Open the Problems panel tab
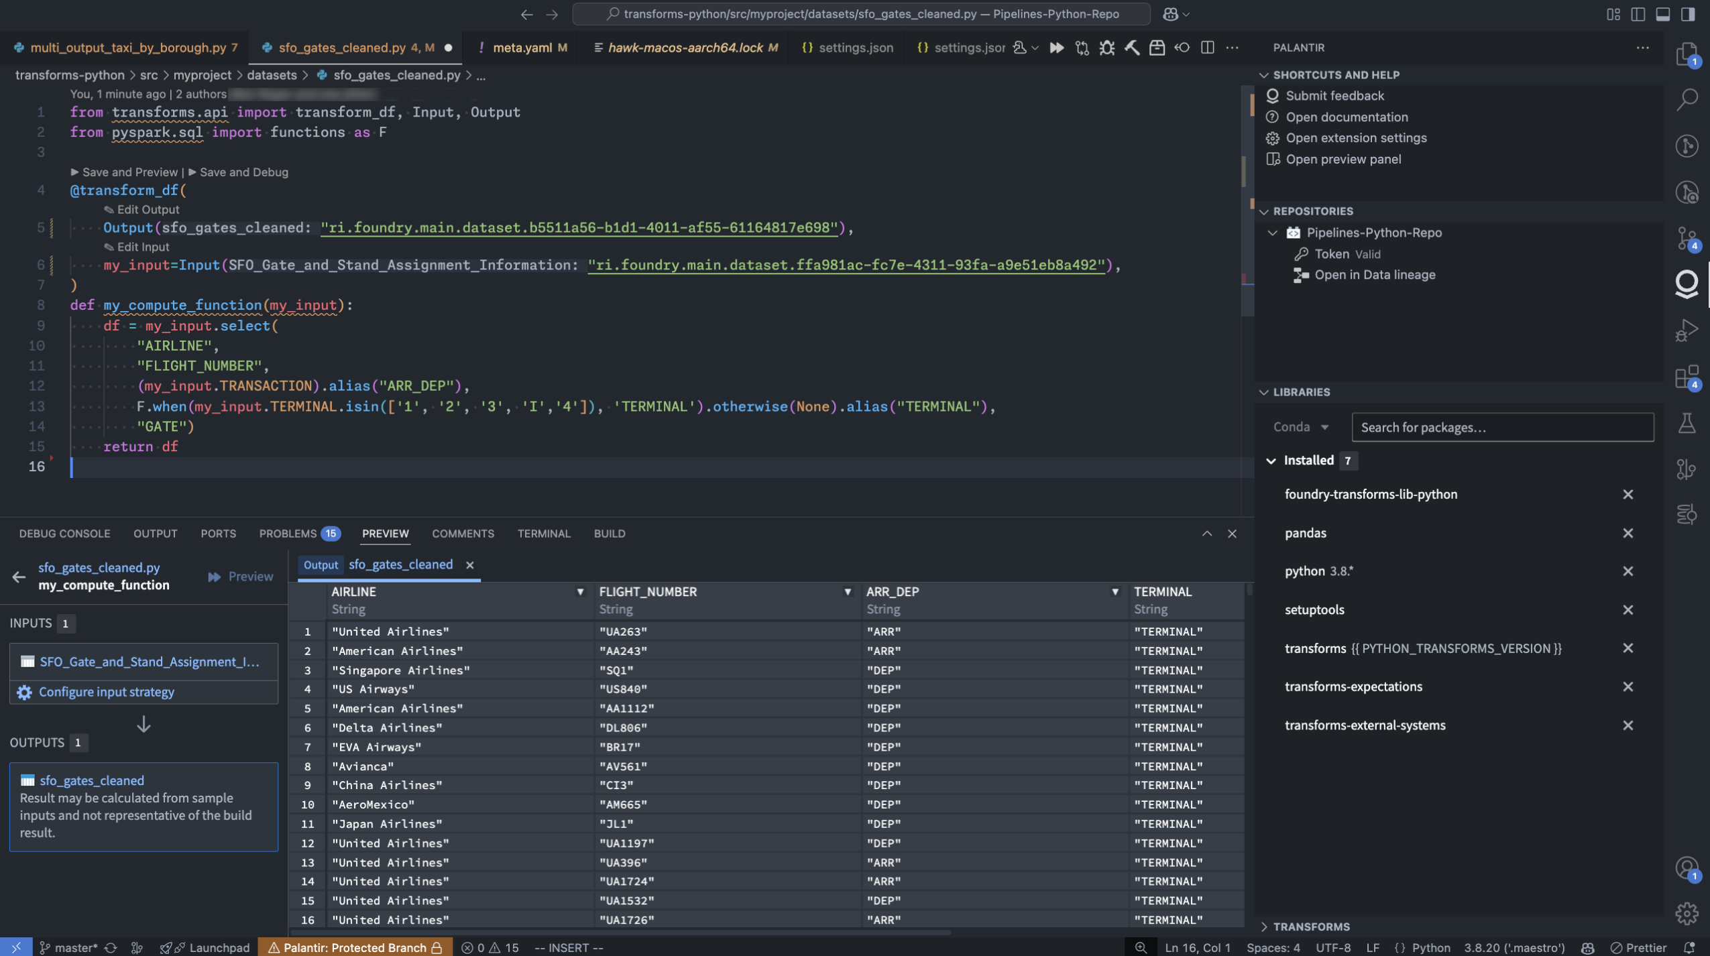This screenshot has height=956, width=1710. coord(300,534)
